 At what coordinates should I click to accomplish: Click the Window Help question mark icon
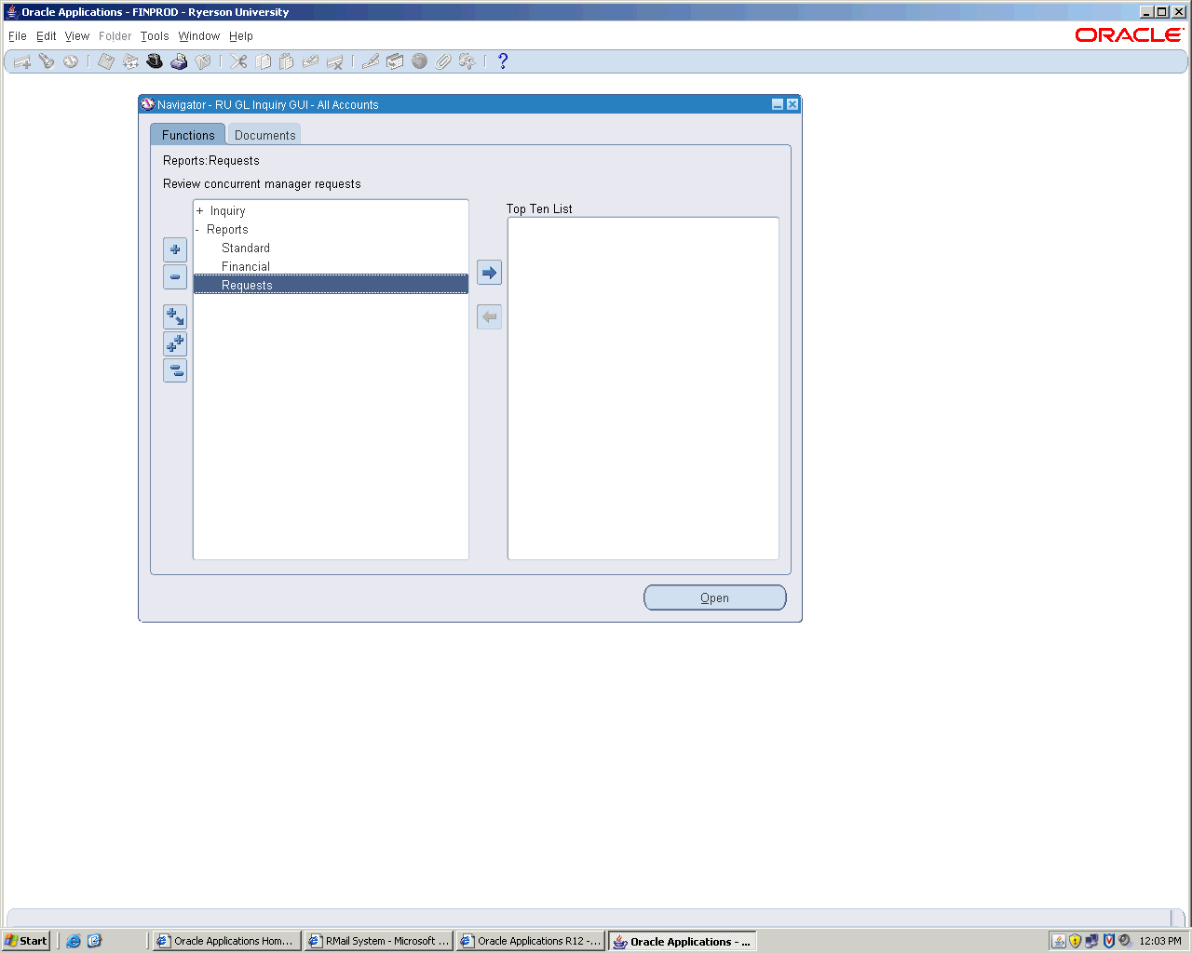pos(503,61)
